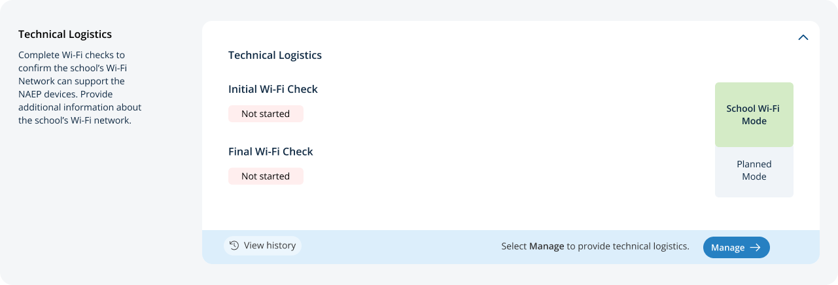Click the history clock icon
This screenshot has height=285, width=838.
coord(234,245)
